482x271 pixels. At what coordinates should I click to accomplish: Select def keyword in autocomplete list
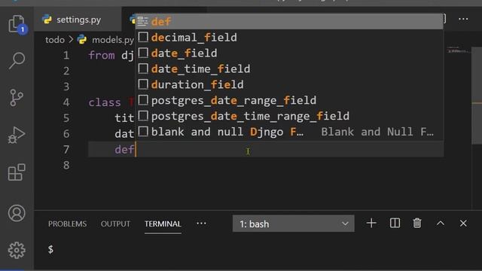pyautogui.click(x=289, y=22)
